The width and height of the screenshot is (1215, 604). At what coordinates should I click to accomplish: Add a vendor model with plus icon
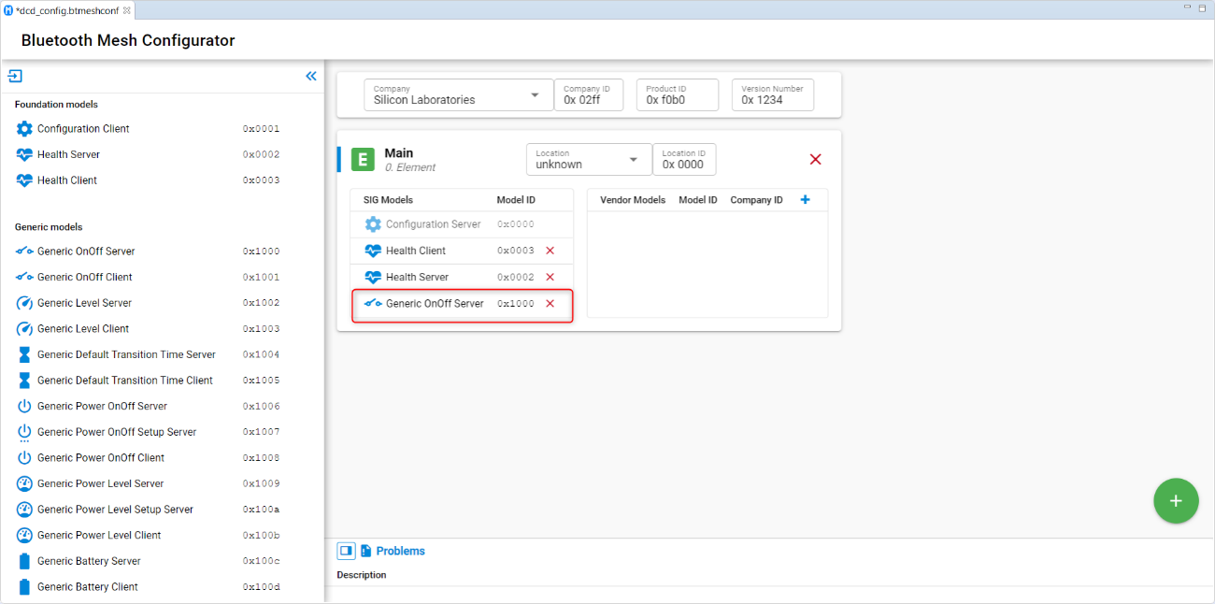coord(806,200)
